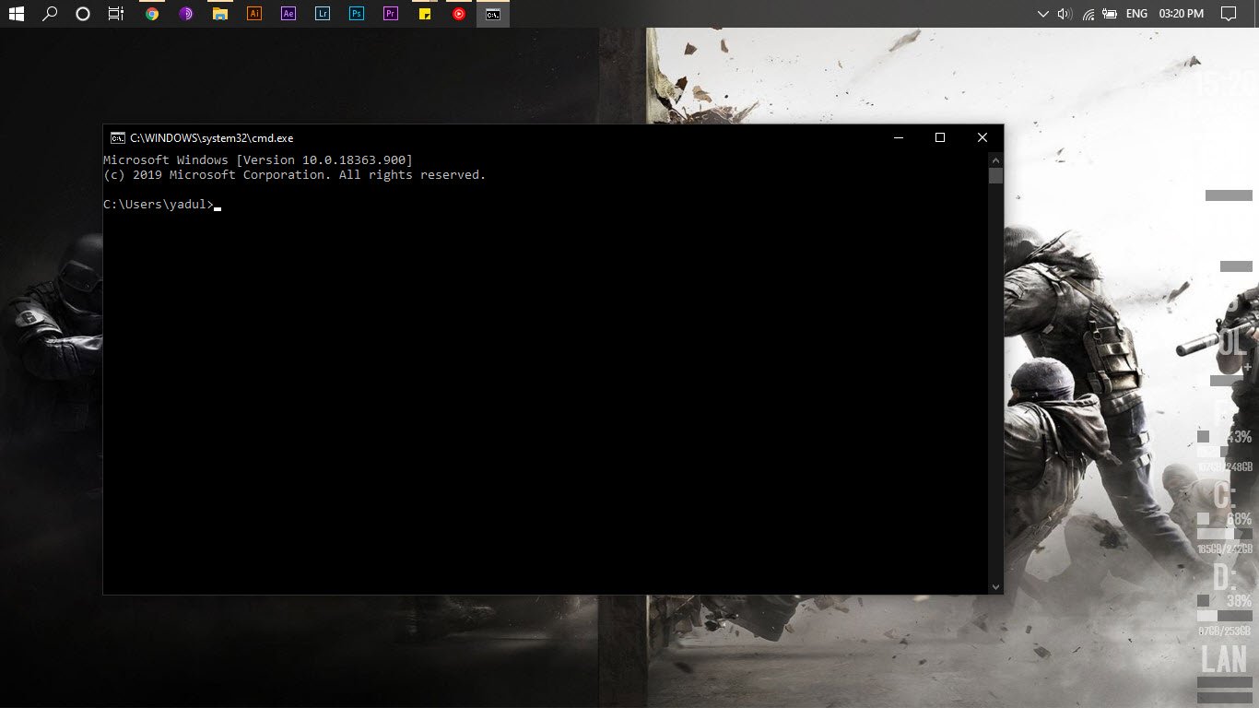Launch Google Chrome from the taskbar
This screenshot has height=708, width=1259.
(x=152, y=14)
